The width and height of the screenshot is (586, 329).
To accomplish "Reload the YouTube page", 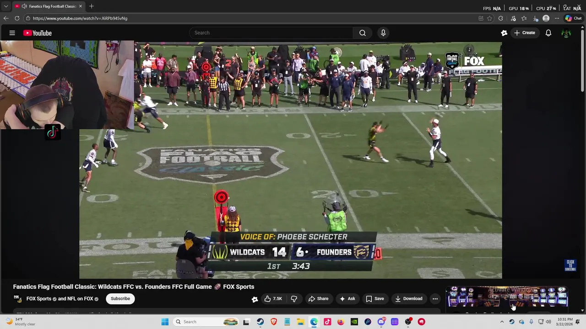I will [17, 18].
